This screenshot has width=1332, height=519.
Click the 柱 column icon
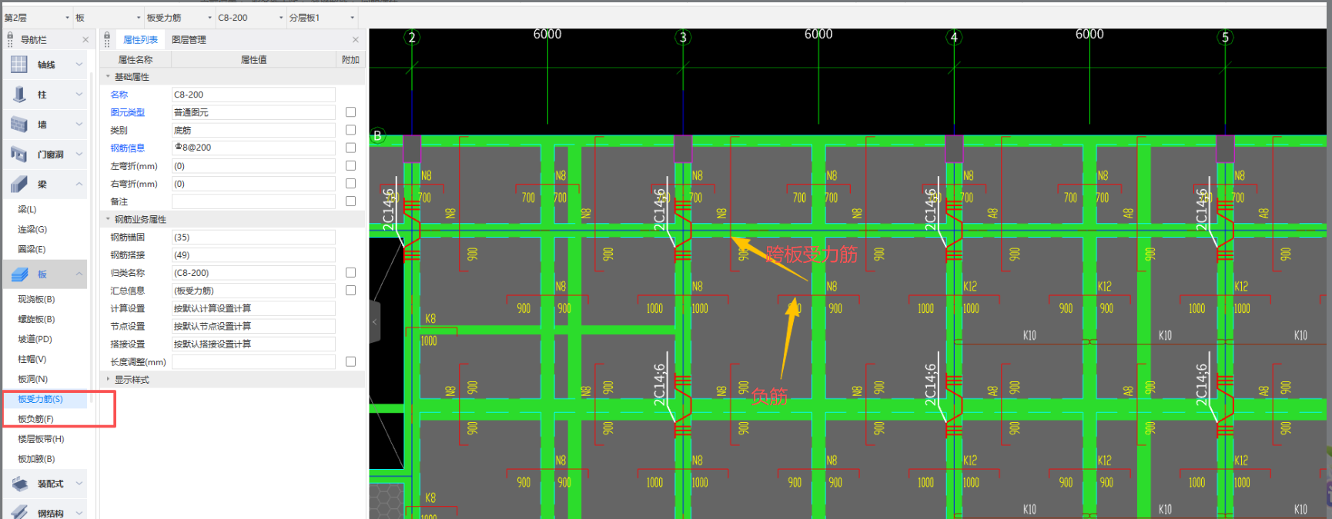point(19,95)
